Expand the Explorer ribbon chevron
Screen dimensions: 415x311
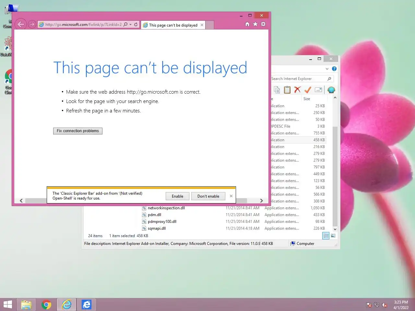pyautogui.click(x=327, y=69)
